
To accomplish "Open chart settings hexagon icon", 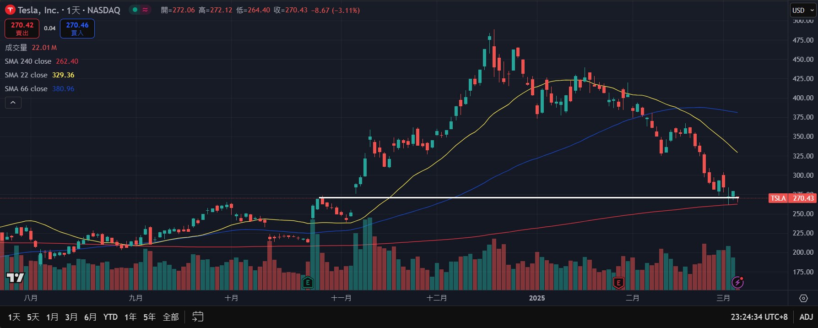I will [803, 298].
